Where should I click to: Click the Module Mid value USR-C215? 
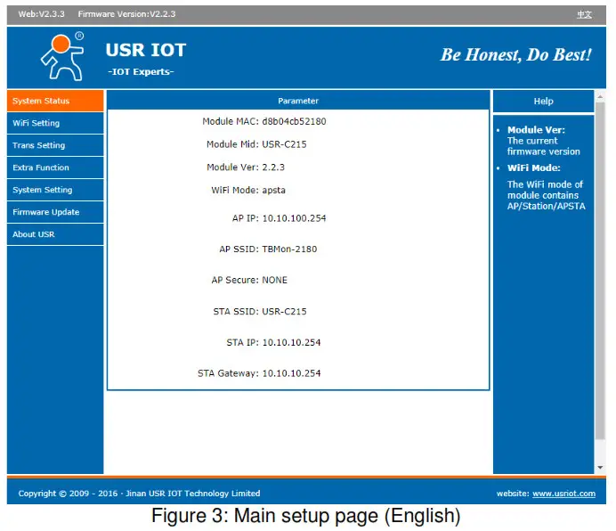pyautogui.click(x=284, y=144)
